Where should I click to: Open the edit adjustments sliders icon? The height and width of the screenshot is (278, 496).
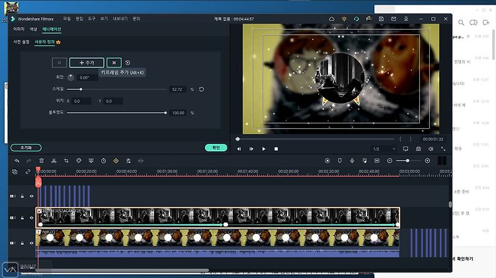128,161
